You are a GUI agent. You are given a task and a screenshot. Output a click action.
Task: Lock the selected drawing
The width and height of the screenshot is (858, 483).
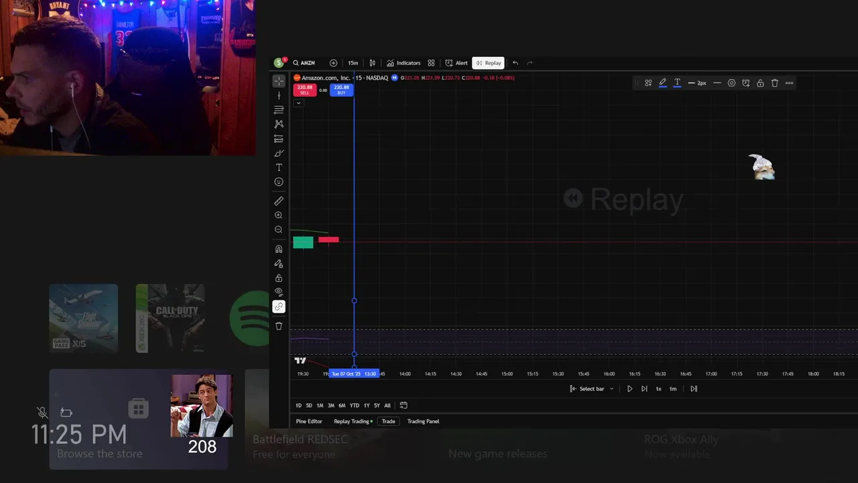point(760,83)
